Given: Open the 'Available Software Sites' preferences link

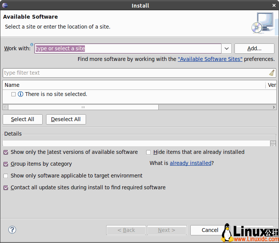Looking at the screenshot, I should pos(210,59).
